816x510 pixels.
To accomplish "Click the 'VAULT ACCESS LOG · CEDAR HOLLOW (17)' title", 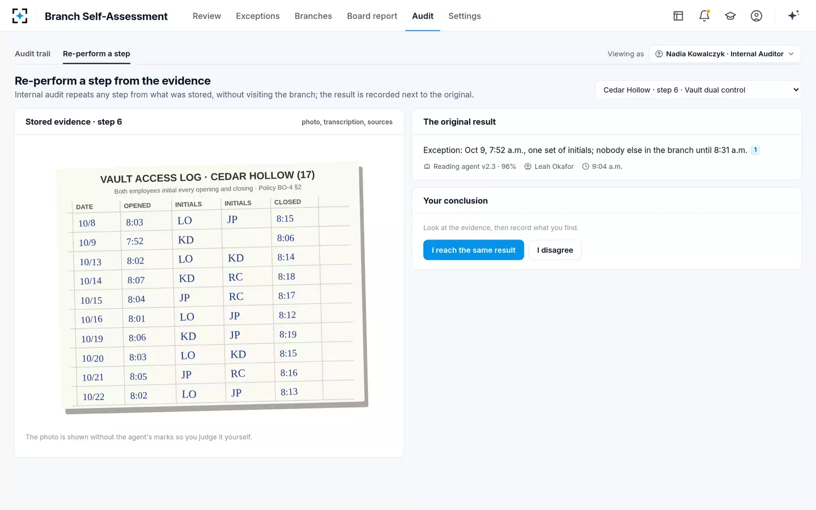I will tap(207, 177).
